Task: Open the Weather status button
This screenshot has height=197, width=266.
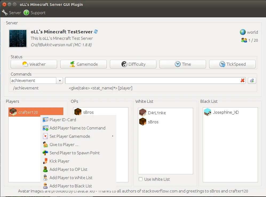Action: (34, 64)
